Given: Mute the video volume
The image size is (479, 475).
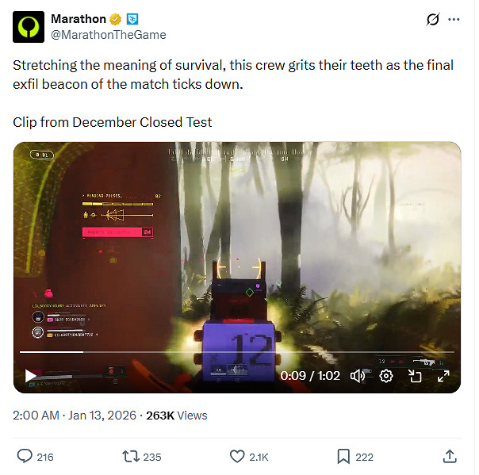Looking at the screenshot, I should coord(358,376).
